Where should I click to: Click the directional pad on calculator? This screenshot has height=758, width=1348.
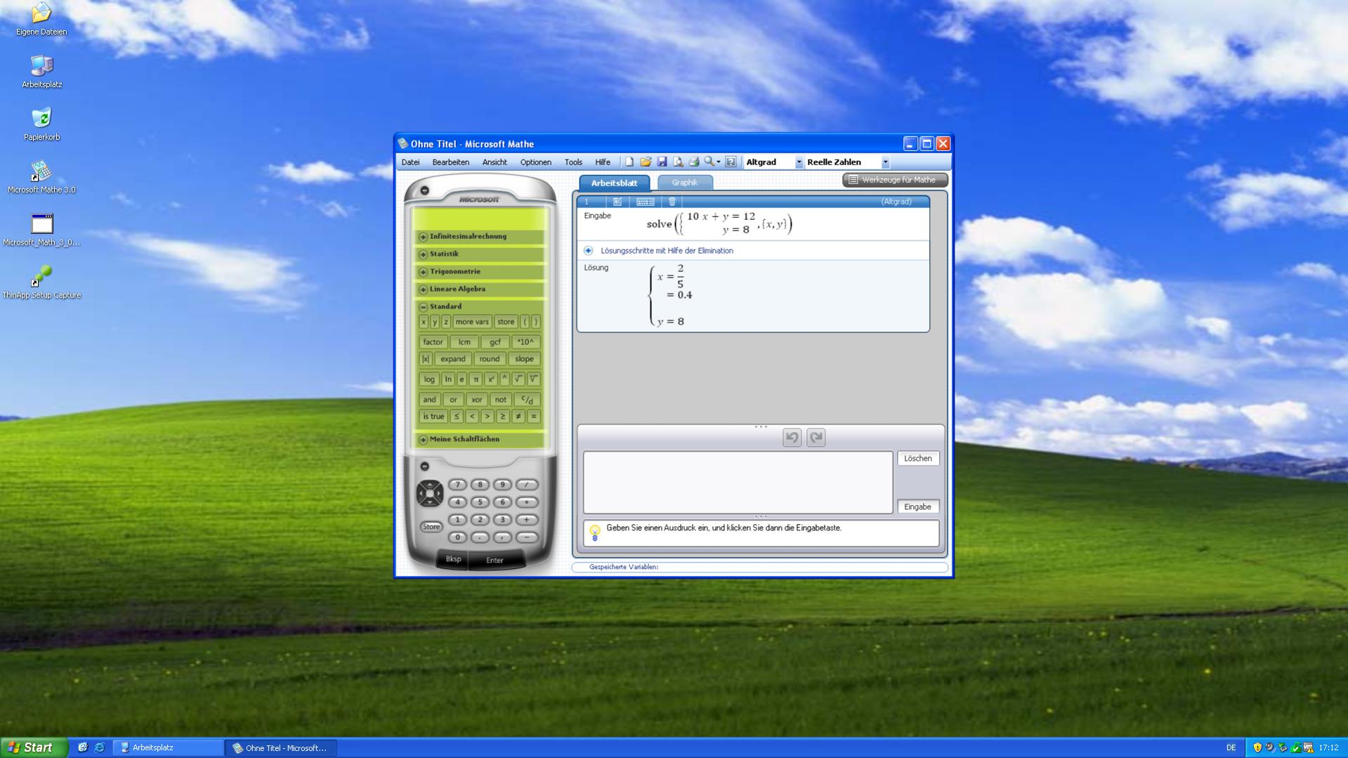point(429,493)
